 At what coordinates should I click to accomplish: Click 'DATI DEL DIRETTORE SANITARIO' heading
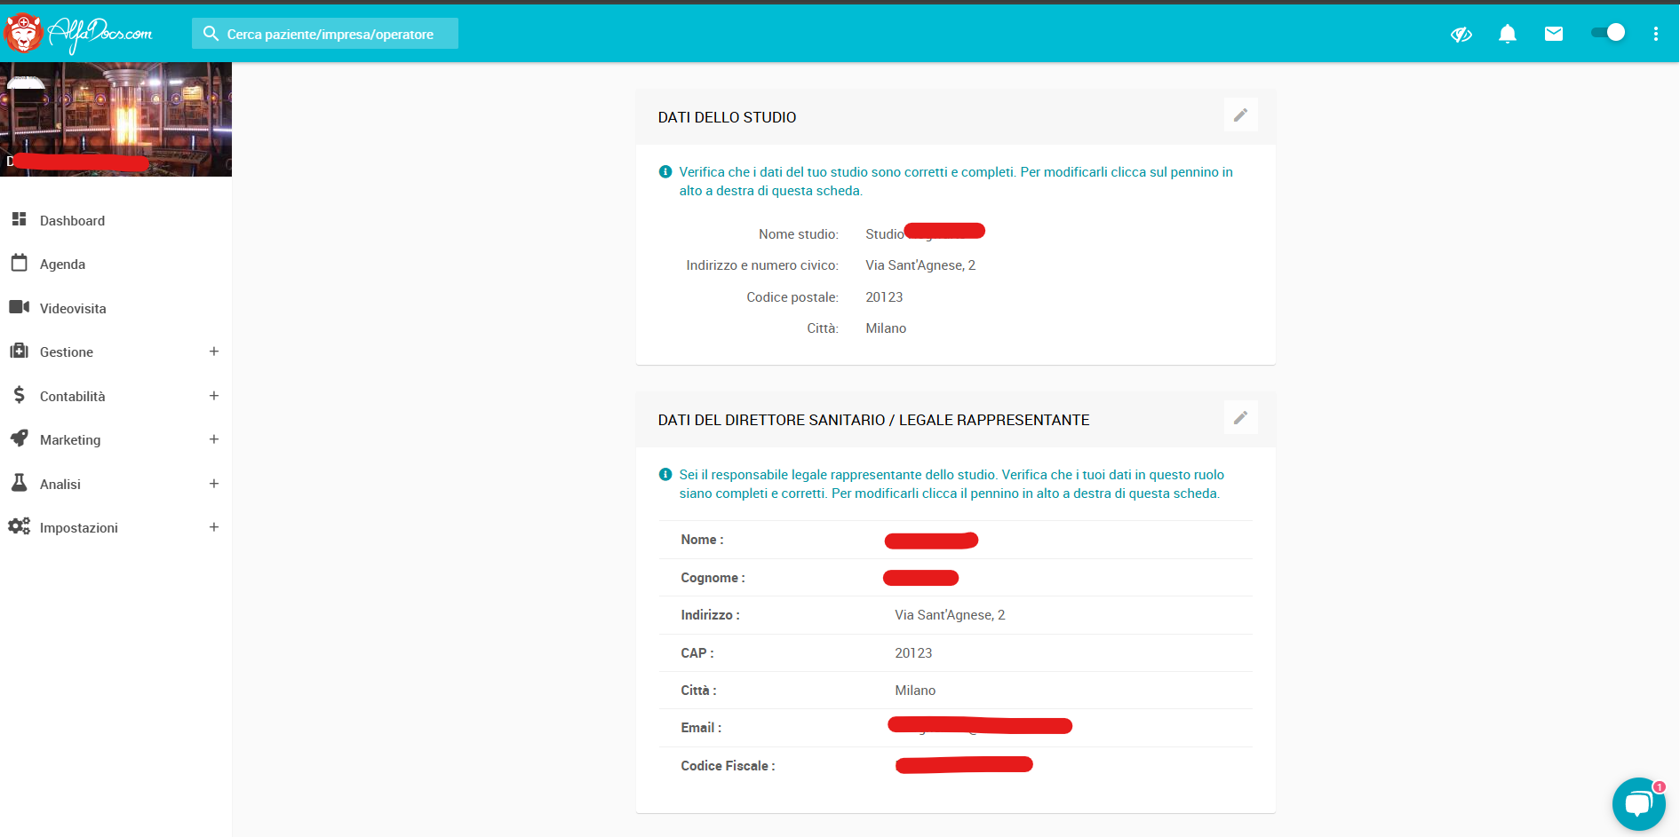(x=873, y=420)
